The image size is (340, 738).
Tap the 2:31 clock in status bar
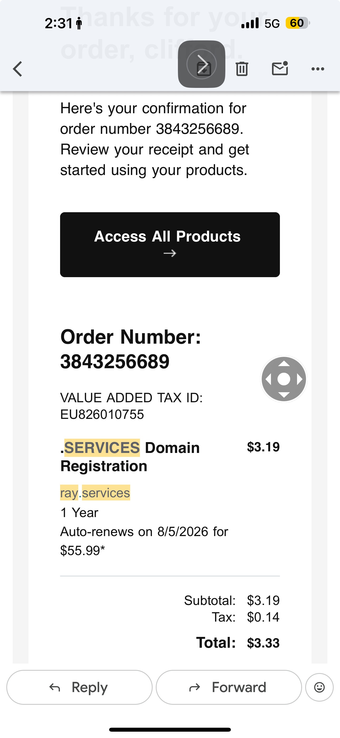coord(59,23)
